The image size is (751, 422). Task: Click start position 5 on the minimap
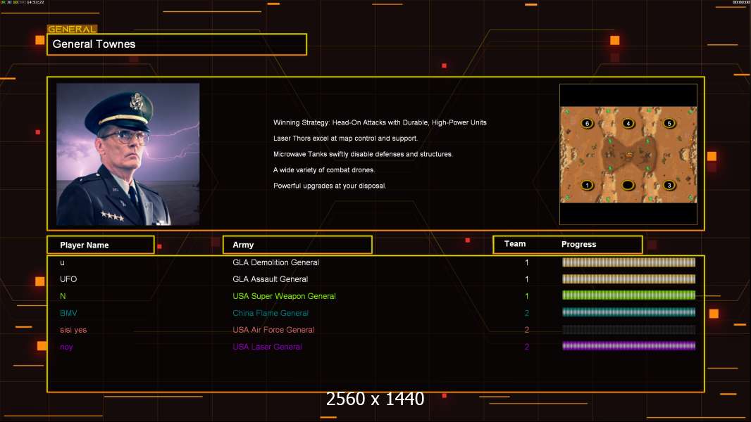click(669, 123)
